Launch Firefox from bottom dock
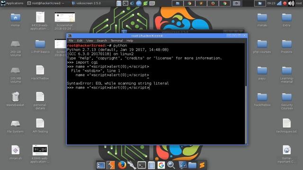The height and width of the screenshot is (170, 303). pos(122,165)
